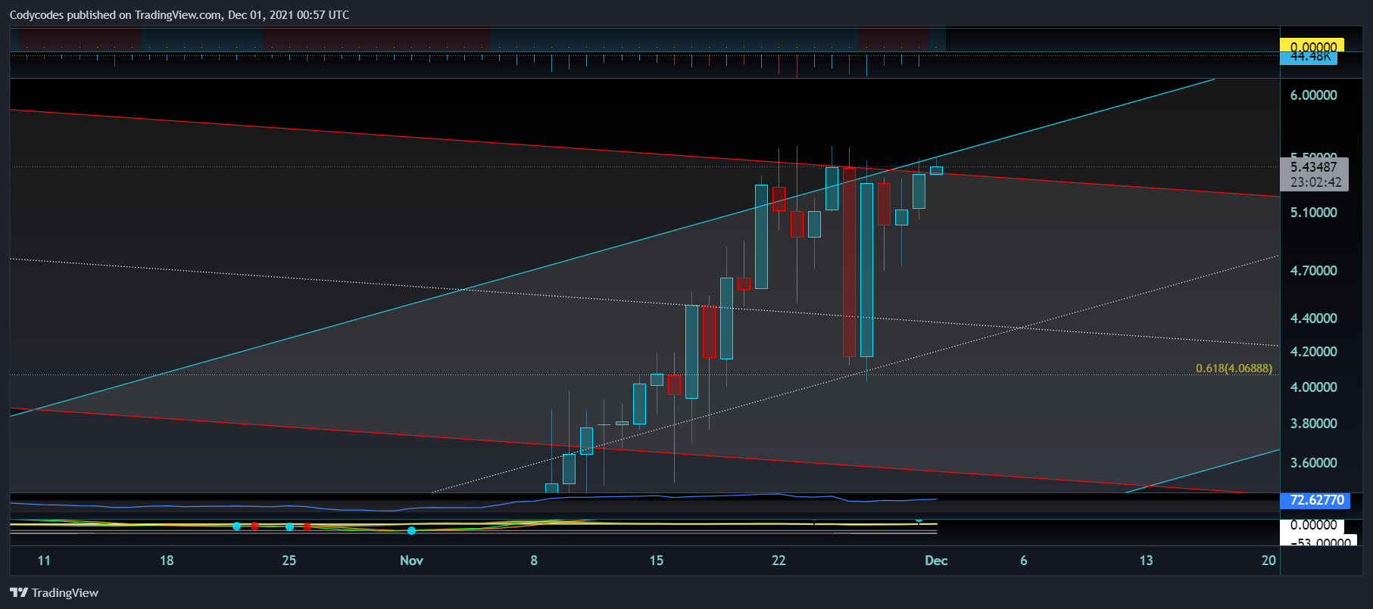This screenshot has width=1373, height=609.
Task: Click the '13' date label on the time axis
Action: 1146,561
